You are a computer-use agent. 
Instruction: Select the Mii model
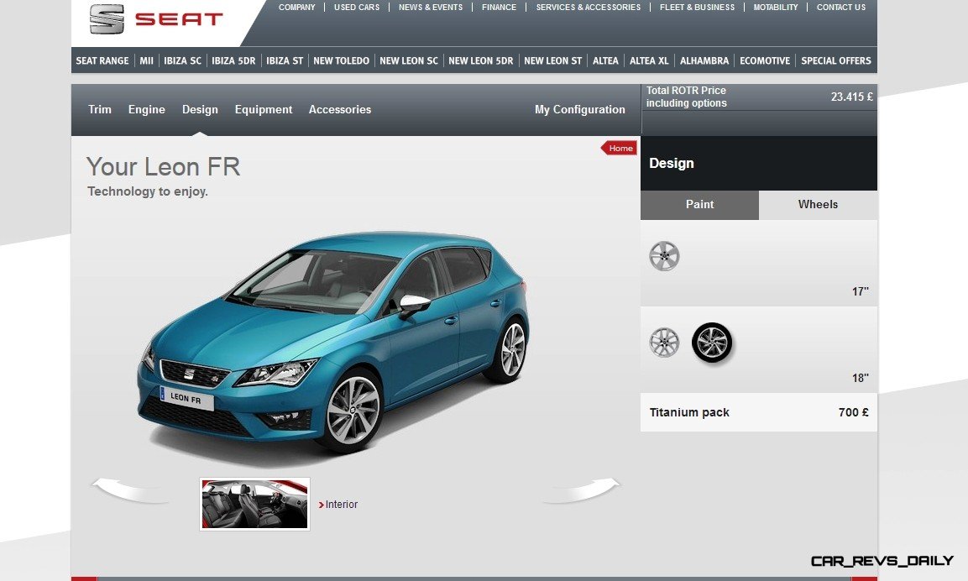click(146, 60)
